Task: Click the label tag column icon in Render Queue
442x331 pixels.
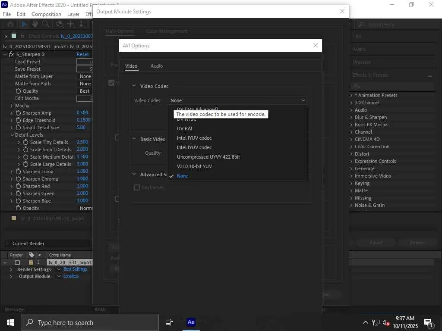Action: coord(31,255)
